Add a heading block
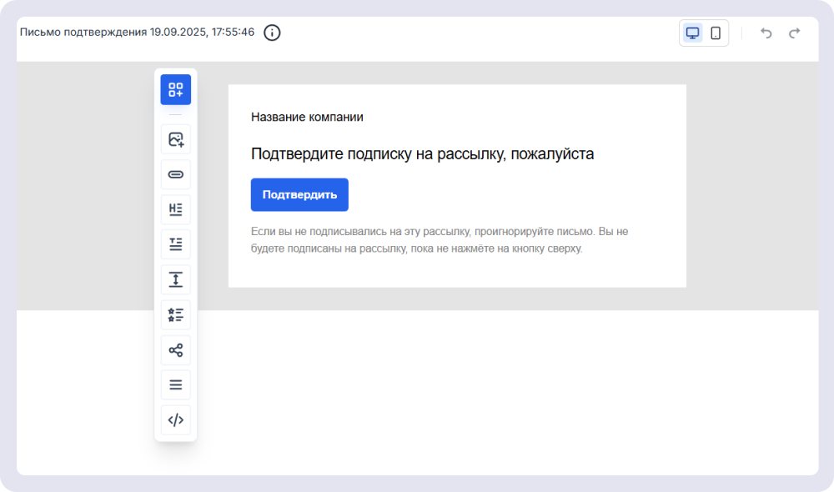Image resolution: width=834 pixels, height=492 pixels. [x=175, y=209]
